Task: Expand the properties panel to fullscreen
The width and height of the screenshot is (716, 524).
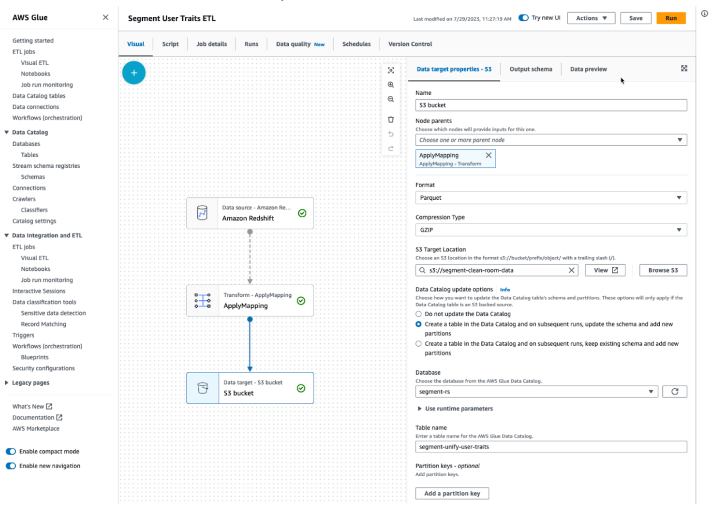Action: (684, 68)
